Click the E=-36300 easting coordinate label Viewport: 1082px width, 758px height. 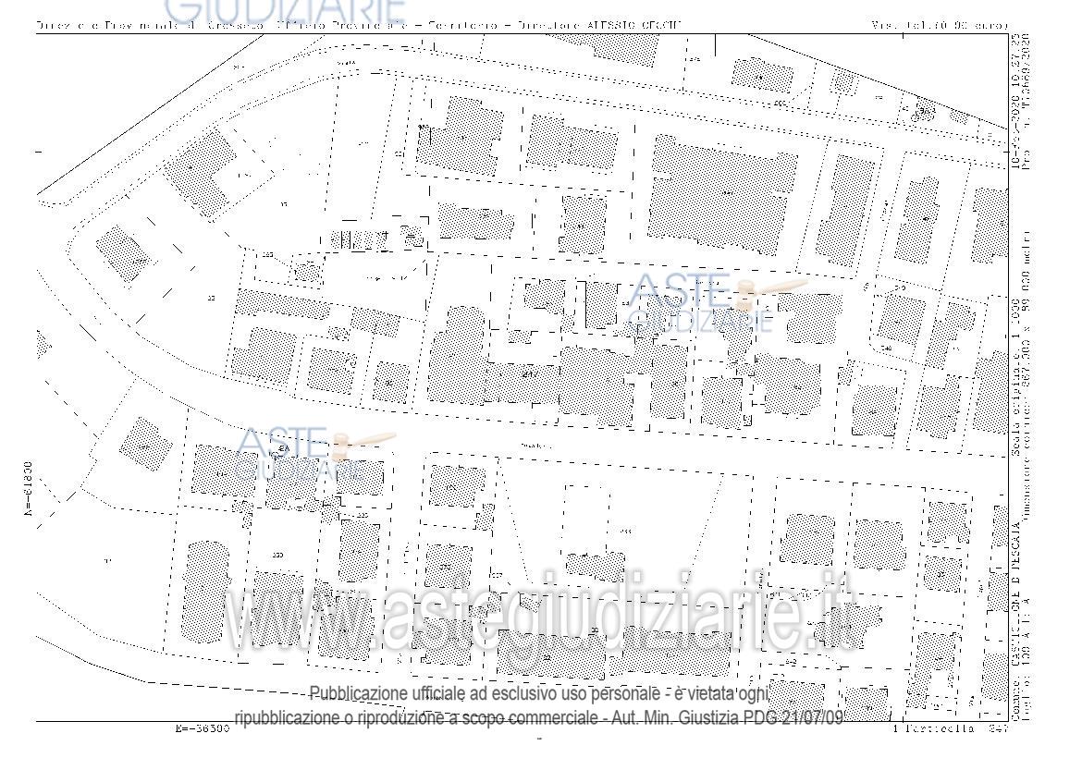click(x=202, y=728)
